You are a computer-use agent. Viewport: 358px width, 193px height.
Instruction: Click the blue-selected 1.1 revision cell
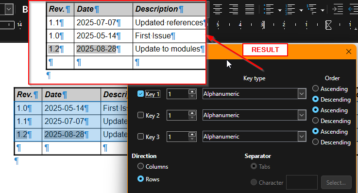[x=28, y=121]
